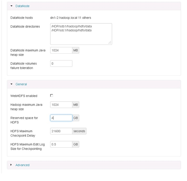
Task: Collapse the General section arrow
Action: pos(11,84)
